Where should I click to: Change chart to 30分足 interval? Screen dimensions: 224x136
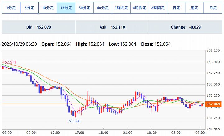(x=84, y=8)
